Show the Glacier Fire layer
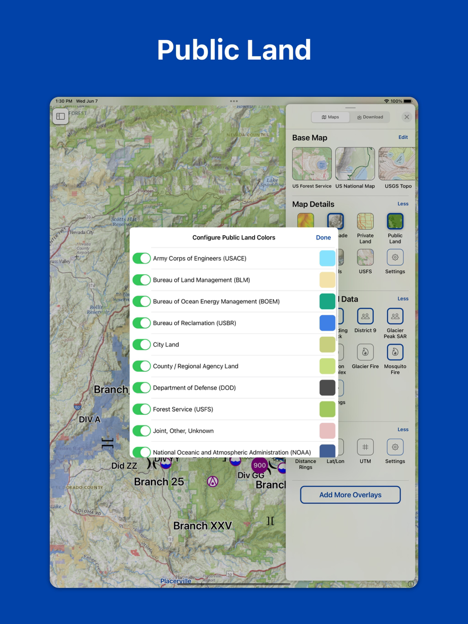This screenshot has height=624, width=468. (x=365, y=352)
